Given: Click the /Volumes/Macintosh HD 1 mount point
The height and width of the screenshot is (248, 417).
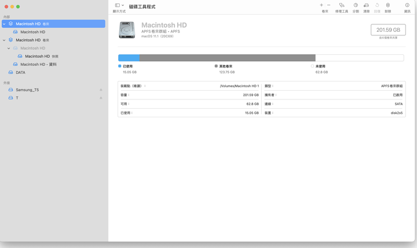Looking at the screenshot, I should (239, 86).
